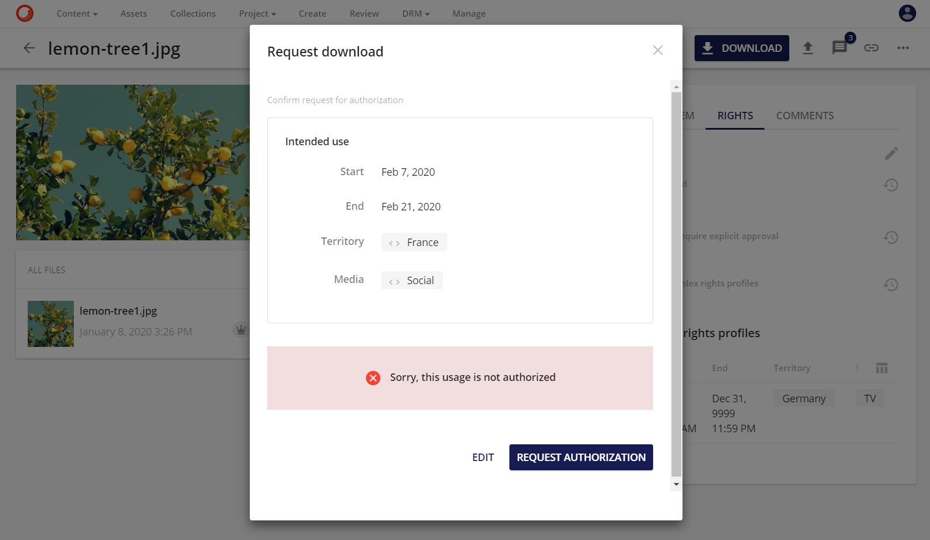Click the EDIT link in the dialog
This screenshot has height=540, width=930.
[483, 457]
